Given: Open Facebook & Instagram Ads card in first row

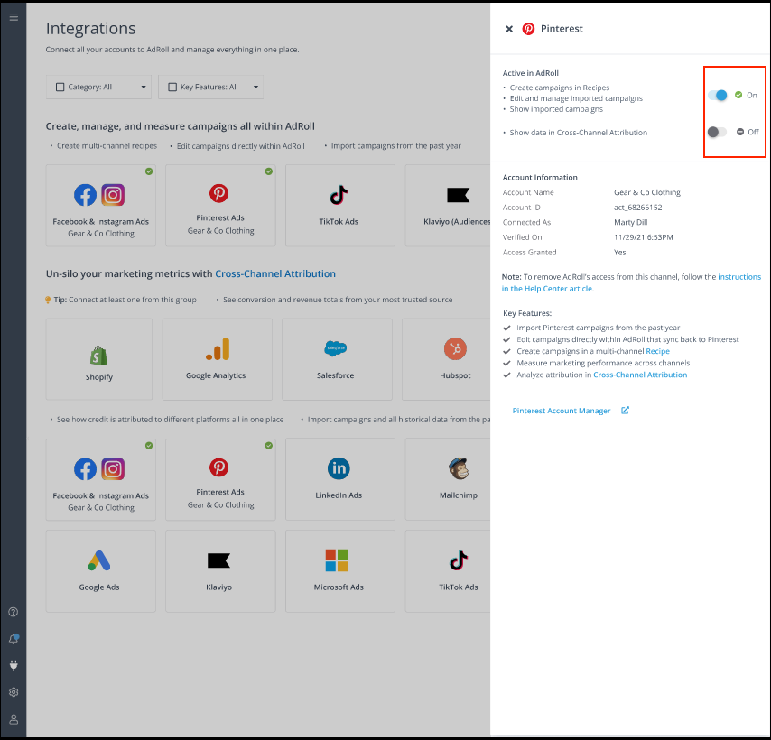Looking at the screenshot, I should (101, 206).
